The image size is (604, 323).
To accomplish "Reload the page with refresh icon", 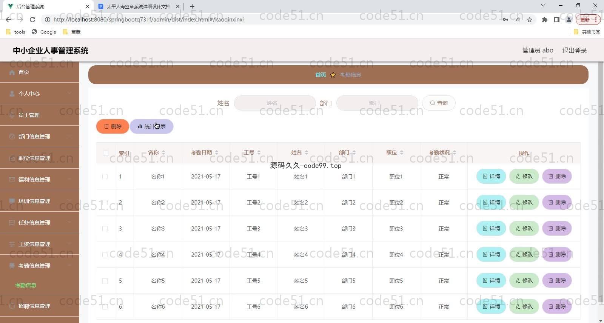I will point(32,20).
